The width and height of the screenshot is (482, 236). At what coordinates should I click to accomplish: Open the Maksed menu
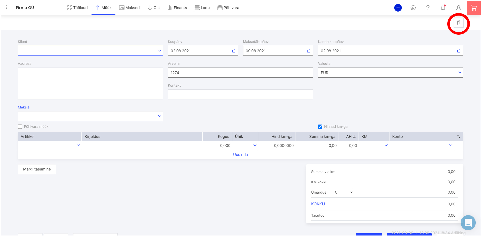click(129, 8)
